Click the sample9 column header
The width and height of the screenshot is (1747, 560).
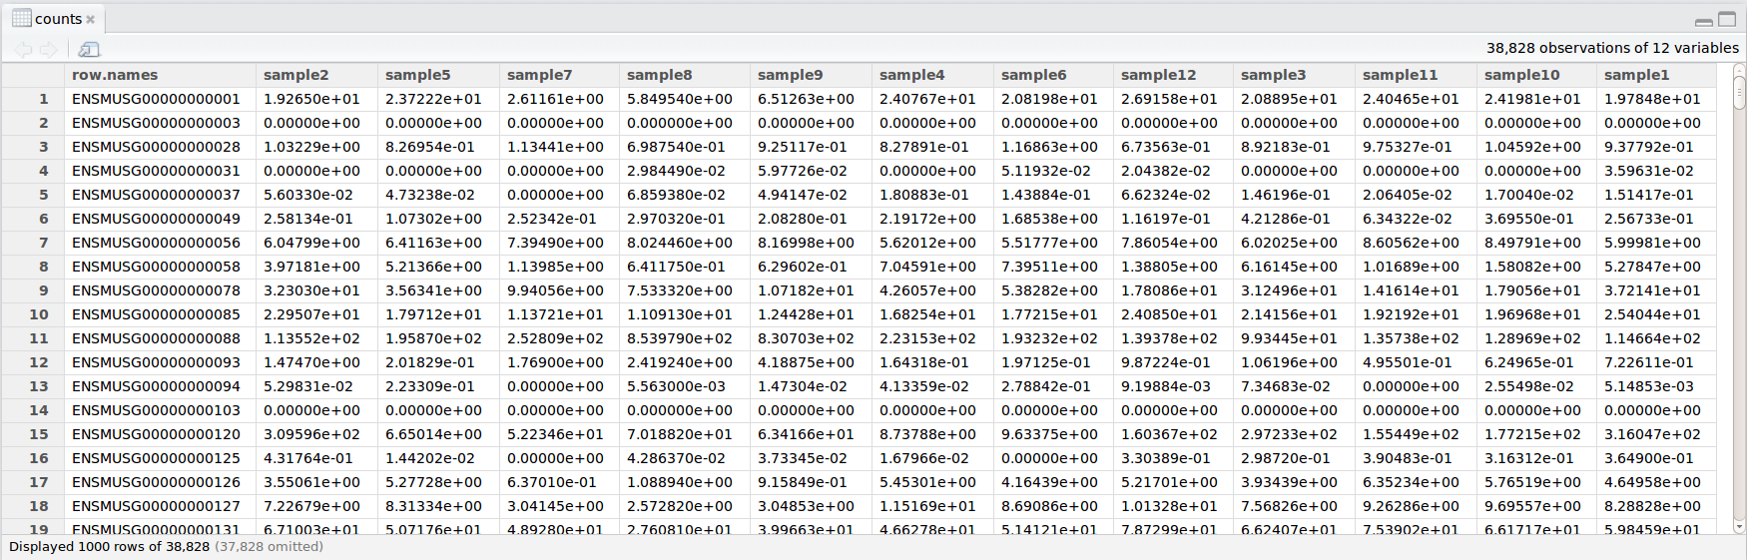790,75
